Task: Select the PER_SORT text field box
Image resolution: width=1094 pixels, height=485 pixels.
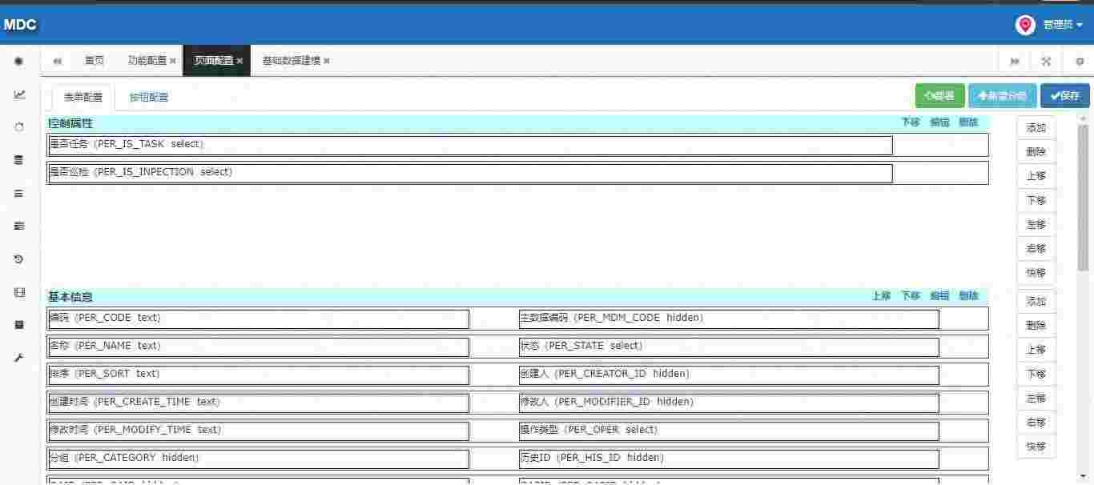Action: (259, 375)
